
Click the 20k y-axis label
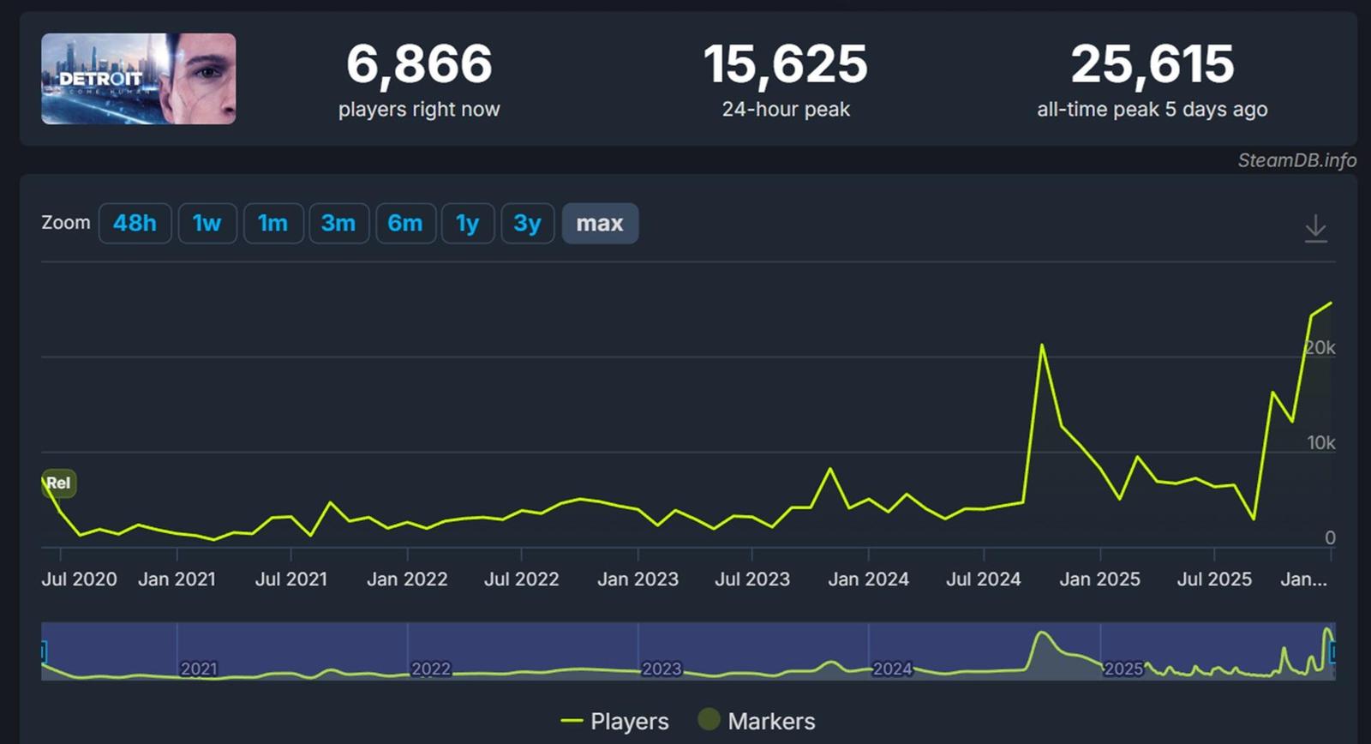pyautogui.click(x=1320, y=348)
